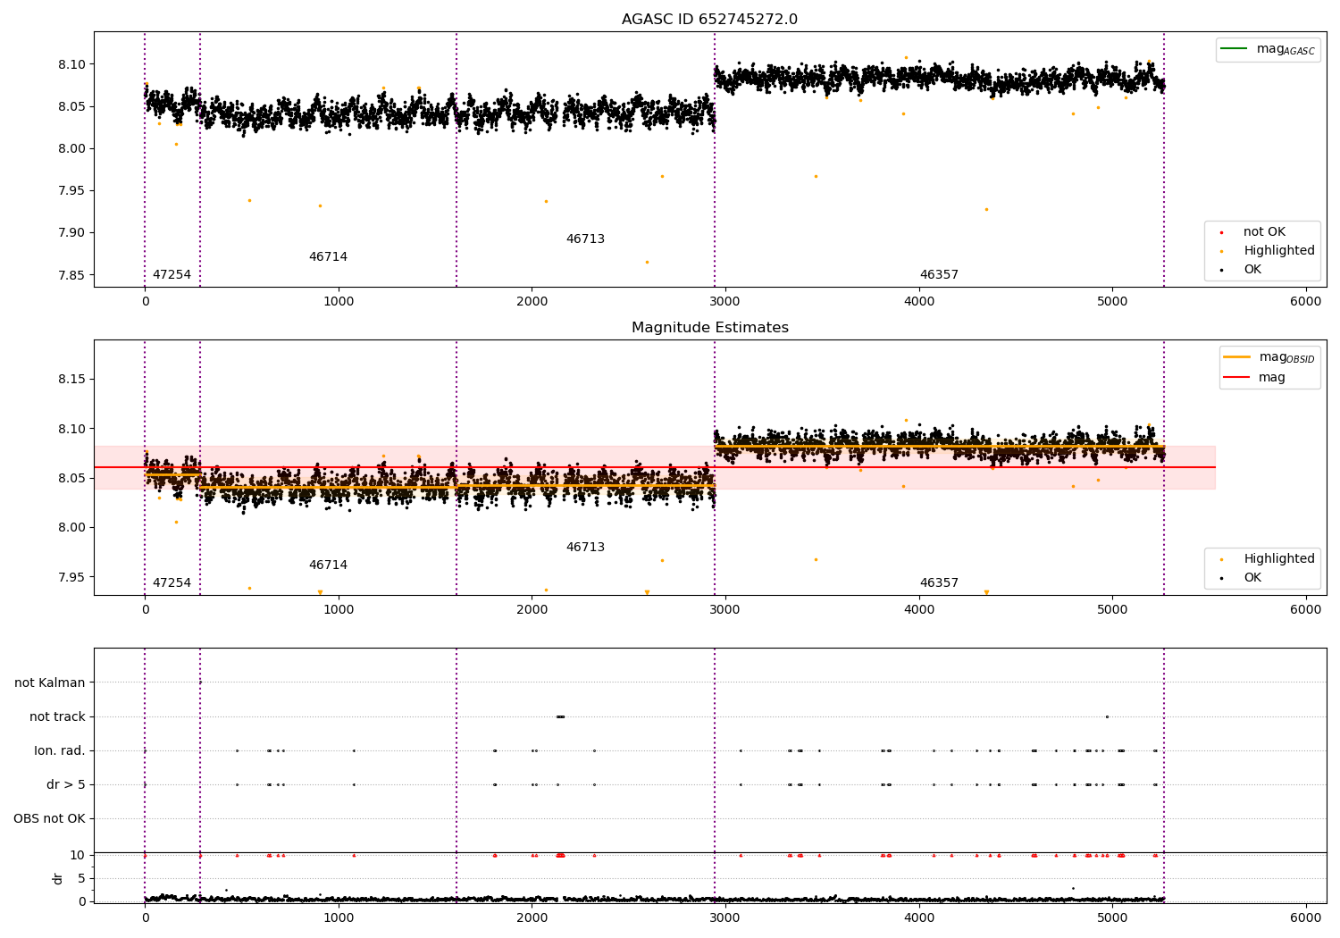Select obsid label 46714 in top plot
Image resolution: width=1340 pixels, height=938 pixels.
coord(328,257)
